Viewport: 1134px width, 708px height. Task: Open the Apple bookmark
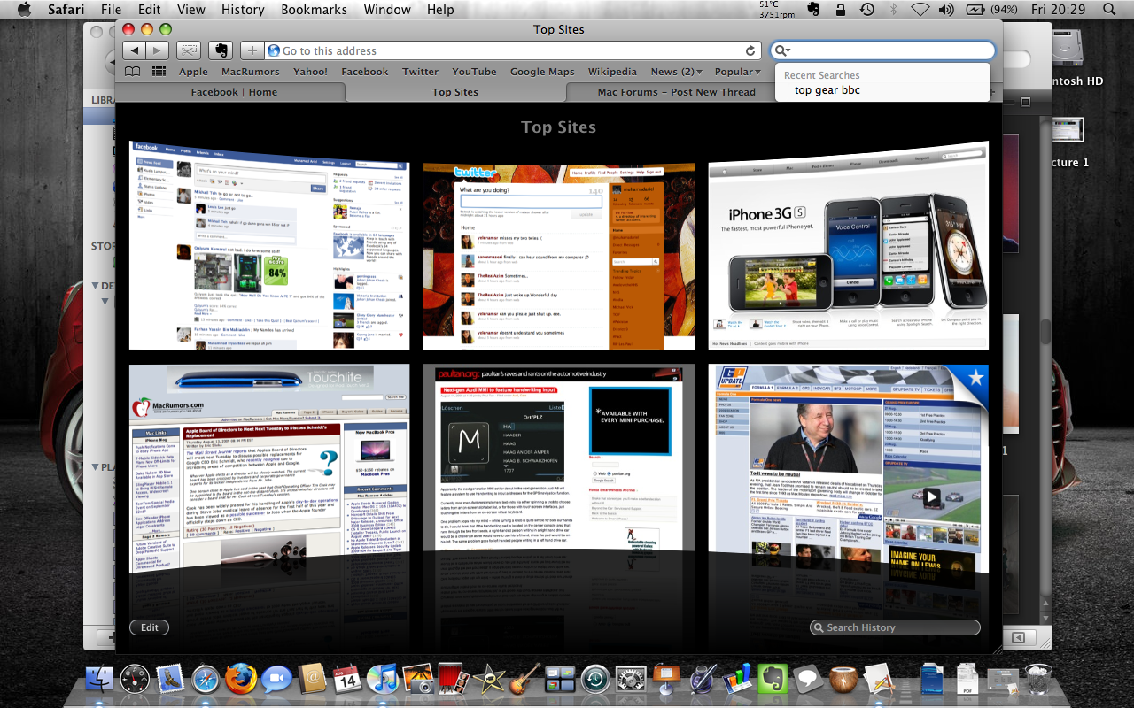pos(193,72)
